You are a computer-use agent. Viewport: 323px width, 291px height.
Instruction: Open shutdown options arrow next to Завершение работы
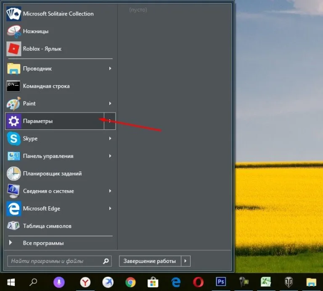pyautogui.click(x=185, y=261)
